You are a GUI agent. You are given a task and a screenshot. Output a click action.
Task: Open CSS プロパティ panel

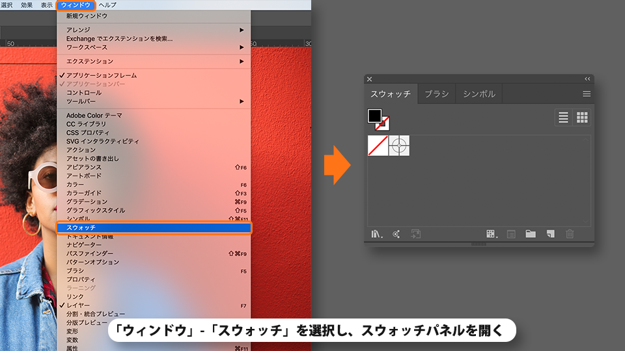coord(154,133)
